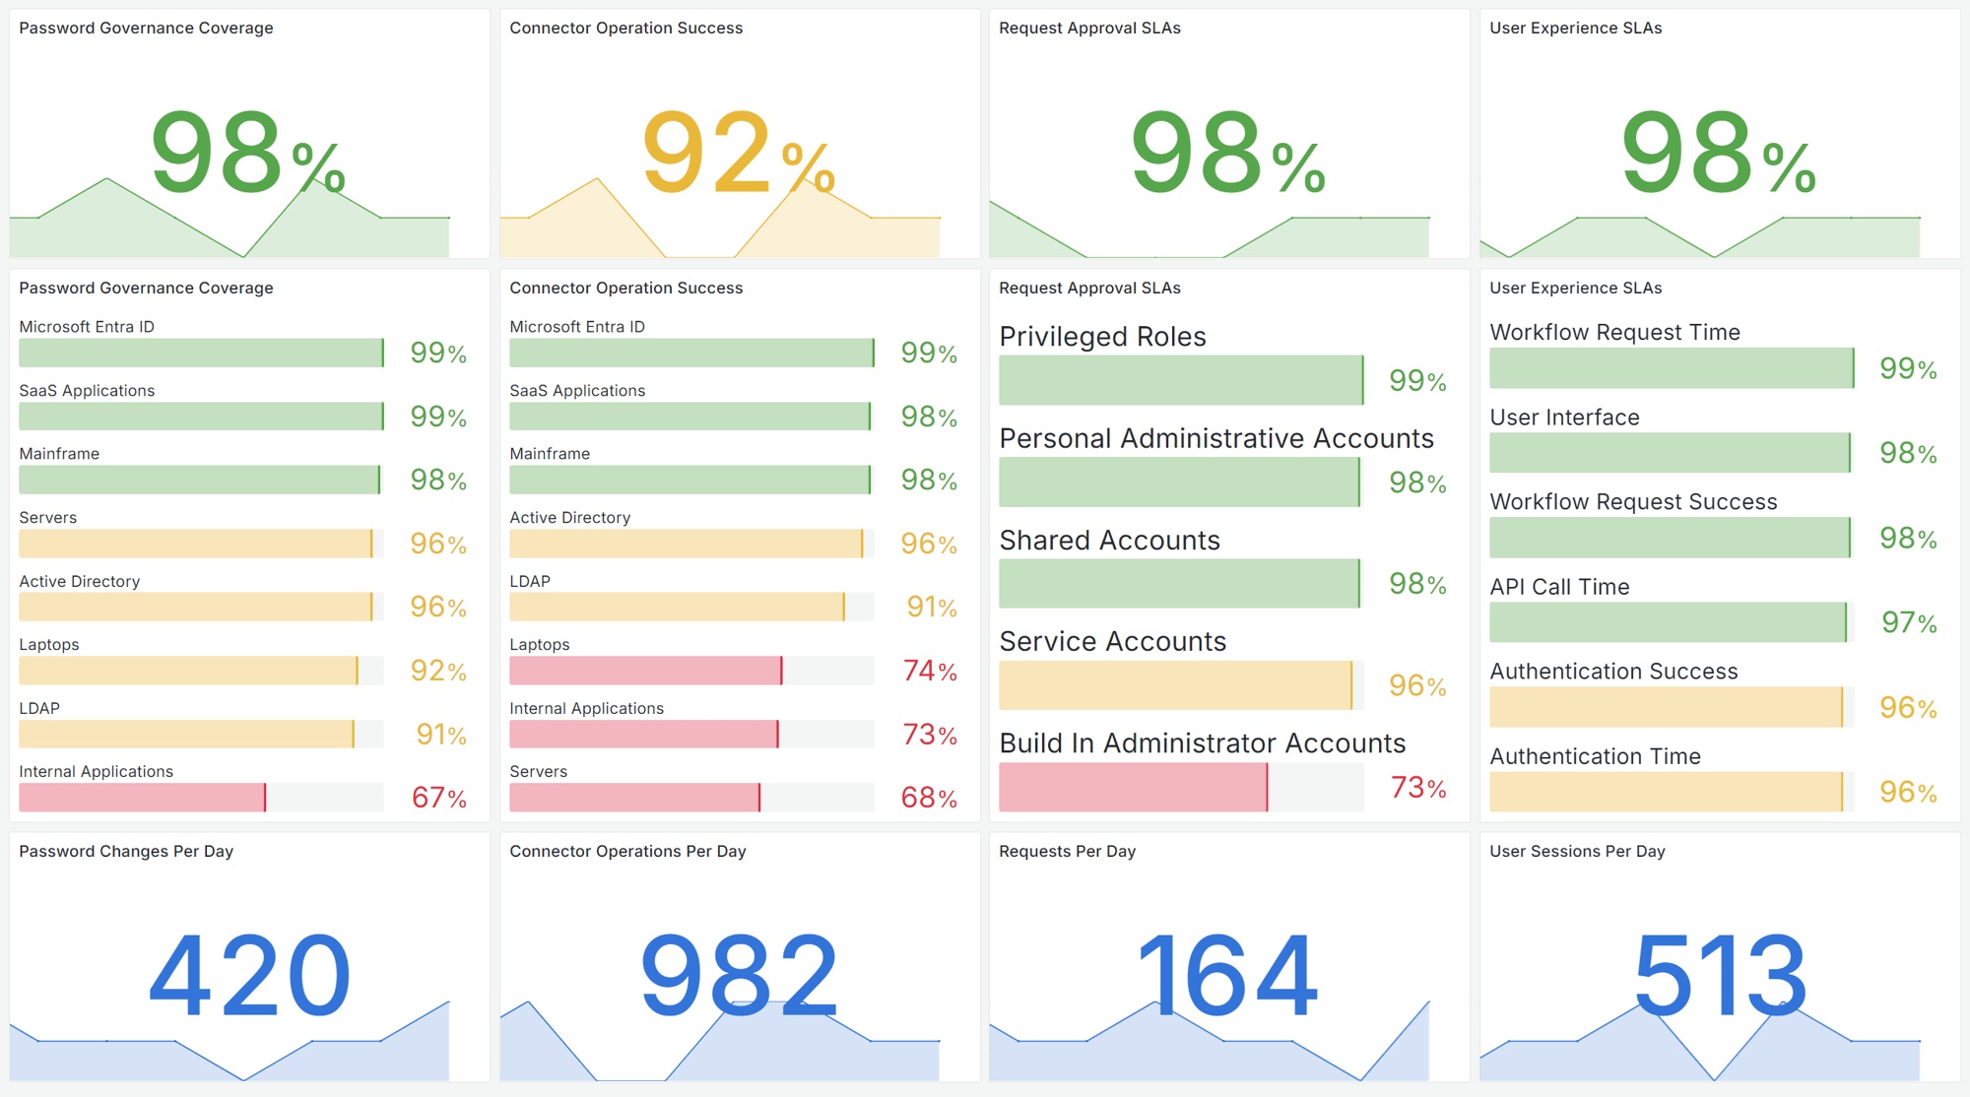Open the top Request Approval SLAs panel title

pos(1089,28)
